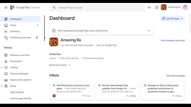Click the Releases overview grid icon
Screen dimensions: 191x107
click(x=6, y=55)
